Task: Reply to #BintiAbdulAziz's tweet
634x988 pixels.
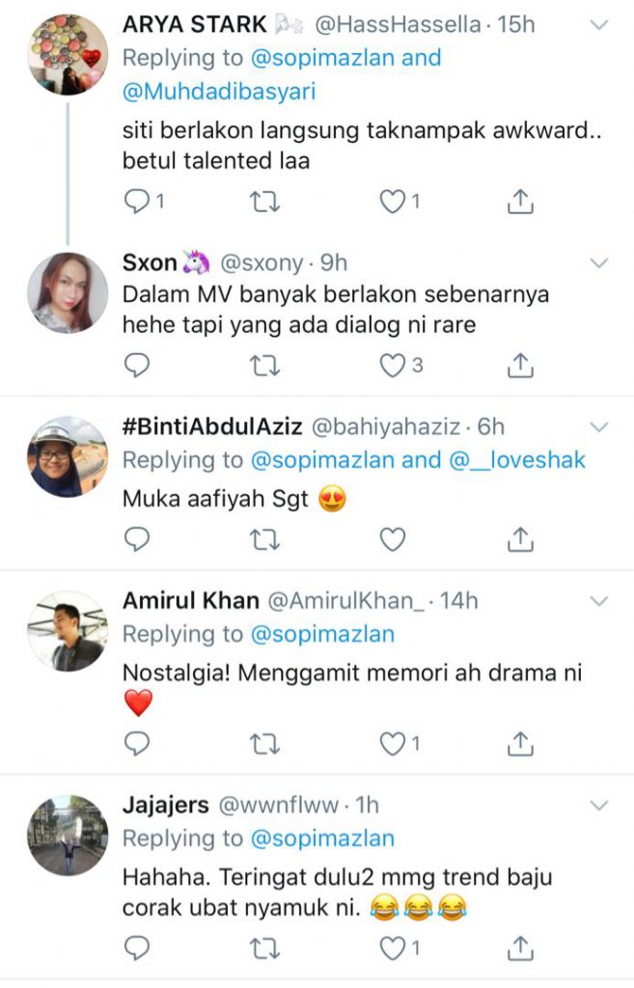Action: click(139, 539)
